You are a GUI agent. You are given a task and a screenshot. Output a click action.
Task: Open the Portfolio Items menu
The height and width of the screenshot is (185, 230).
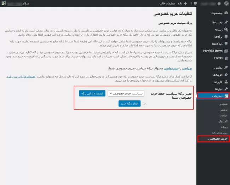(213, 51)
